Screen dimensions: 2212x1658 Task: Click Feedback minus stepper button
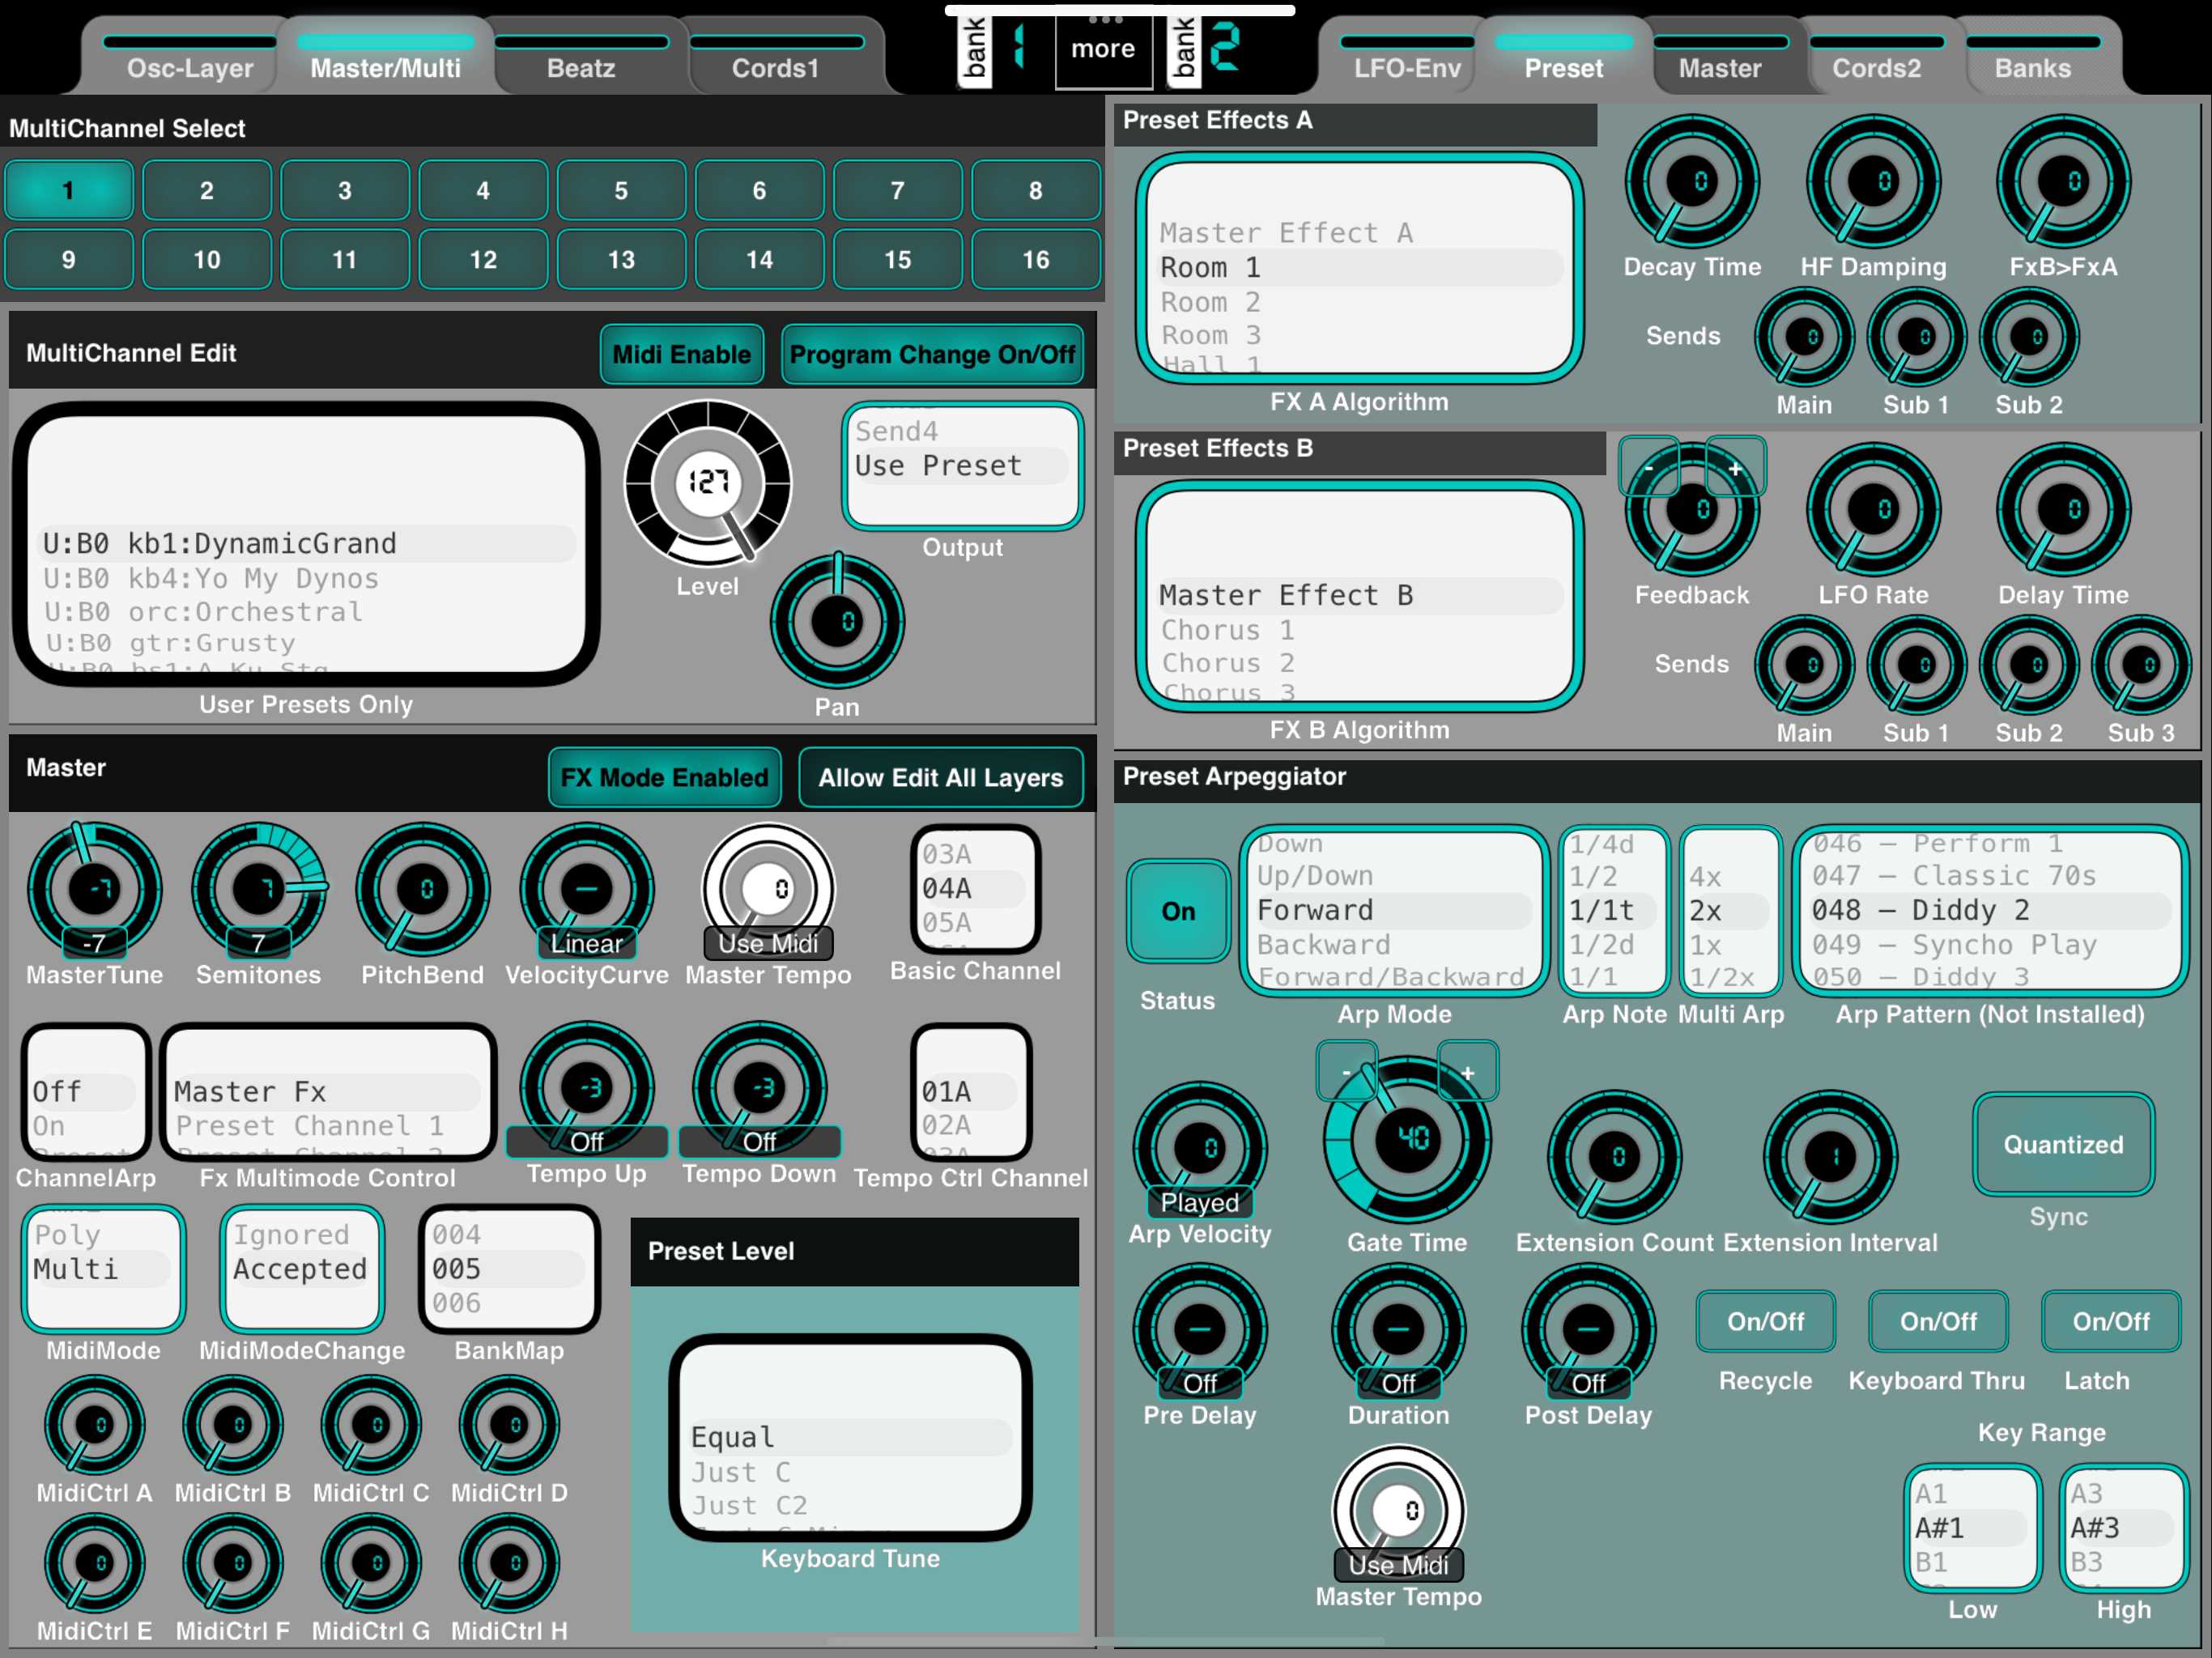click(1648, 466)
